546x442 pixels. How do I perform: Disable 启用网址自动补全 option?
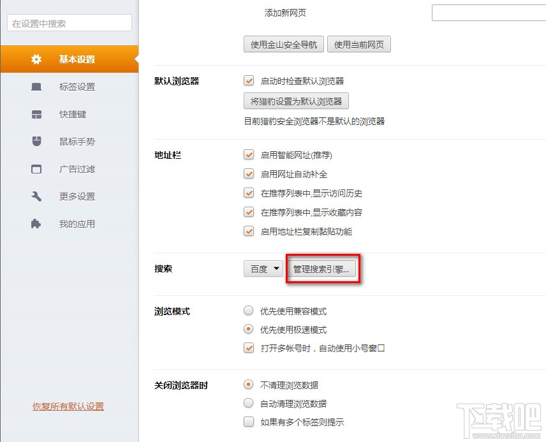click(x=249, y=174)
